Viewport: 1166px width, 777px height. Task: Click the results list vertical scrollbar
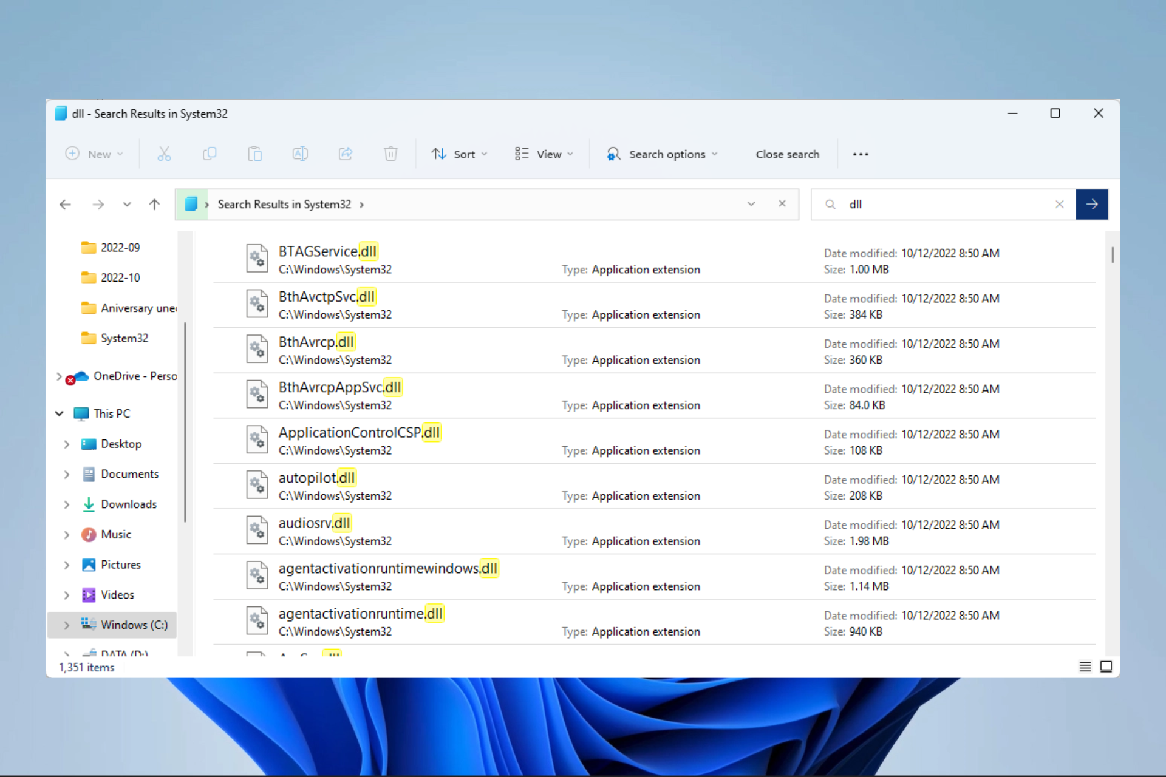[1112, 255]
